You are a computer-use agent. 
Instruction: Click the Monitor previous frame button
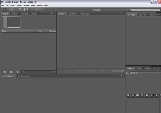(99, 71)
